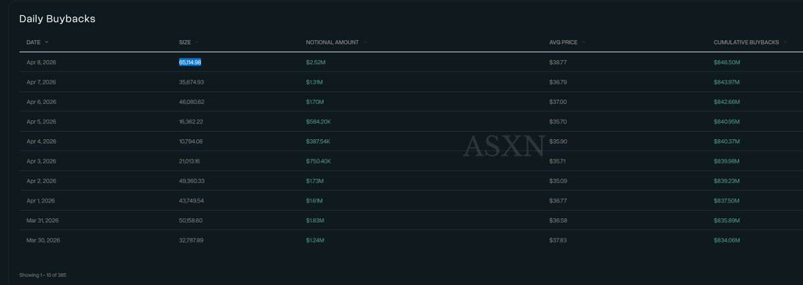The height and width of the screenshot is (285, 803).
Task: Select the Apr 7, 2026 row date
Action: pyautogui.click(x=42, y=82)
